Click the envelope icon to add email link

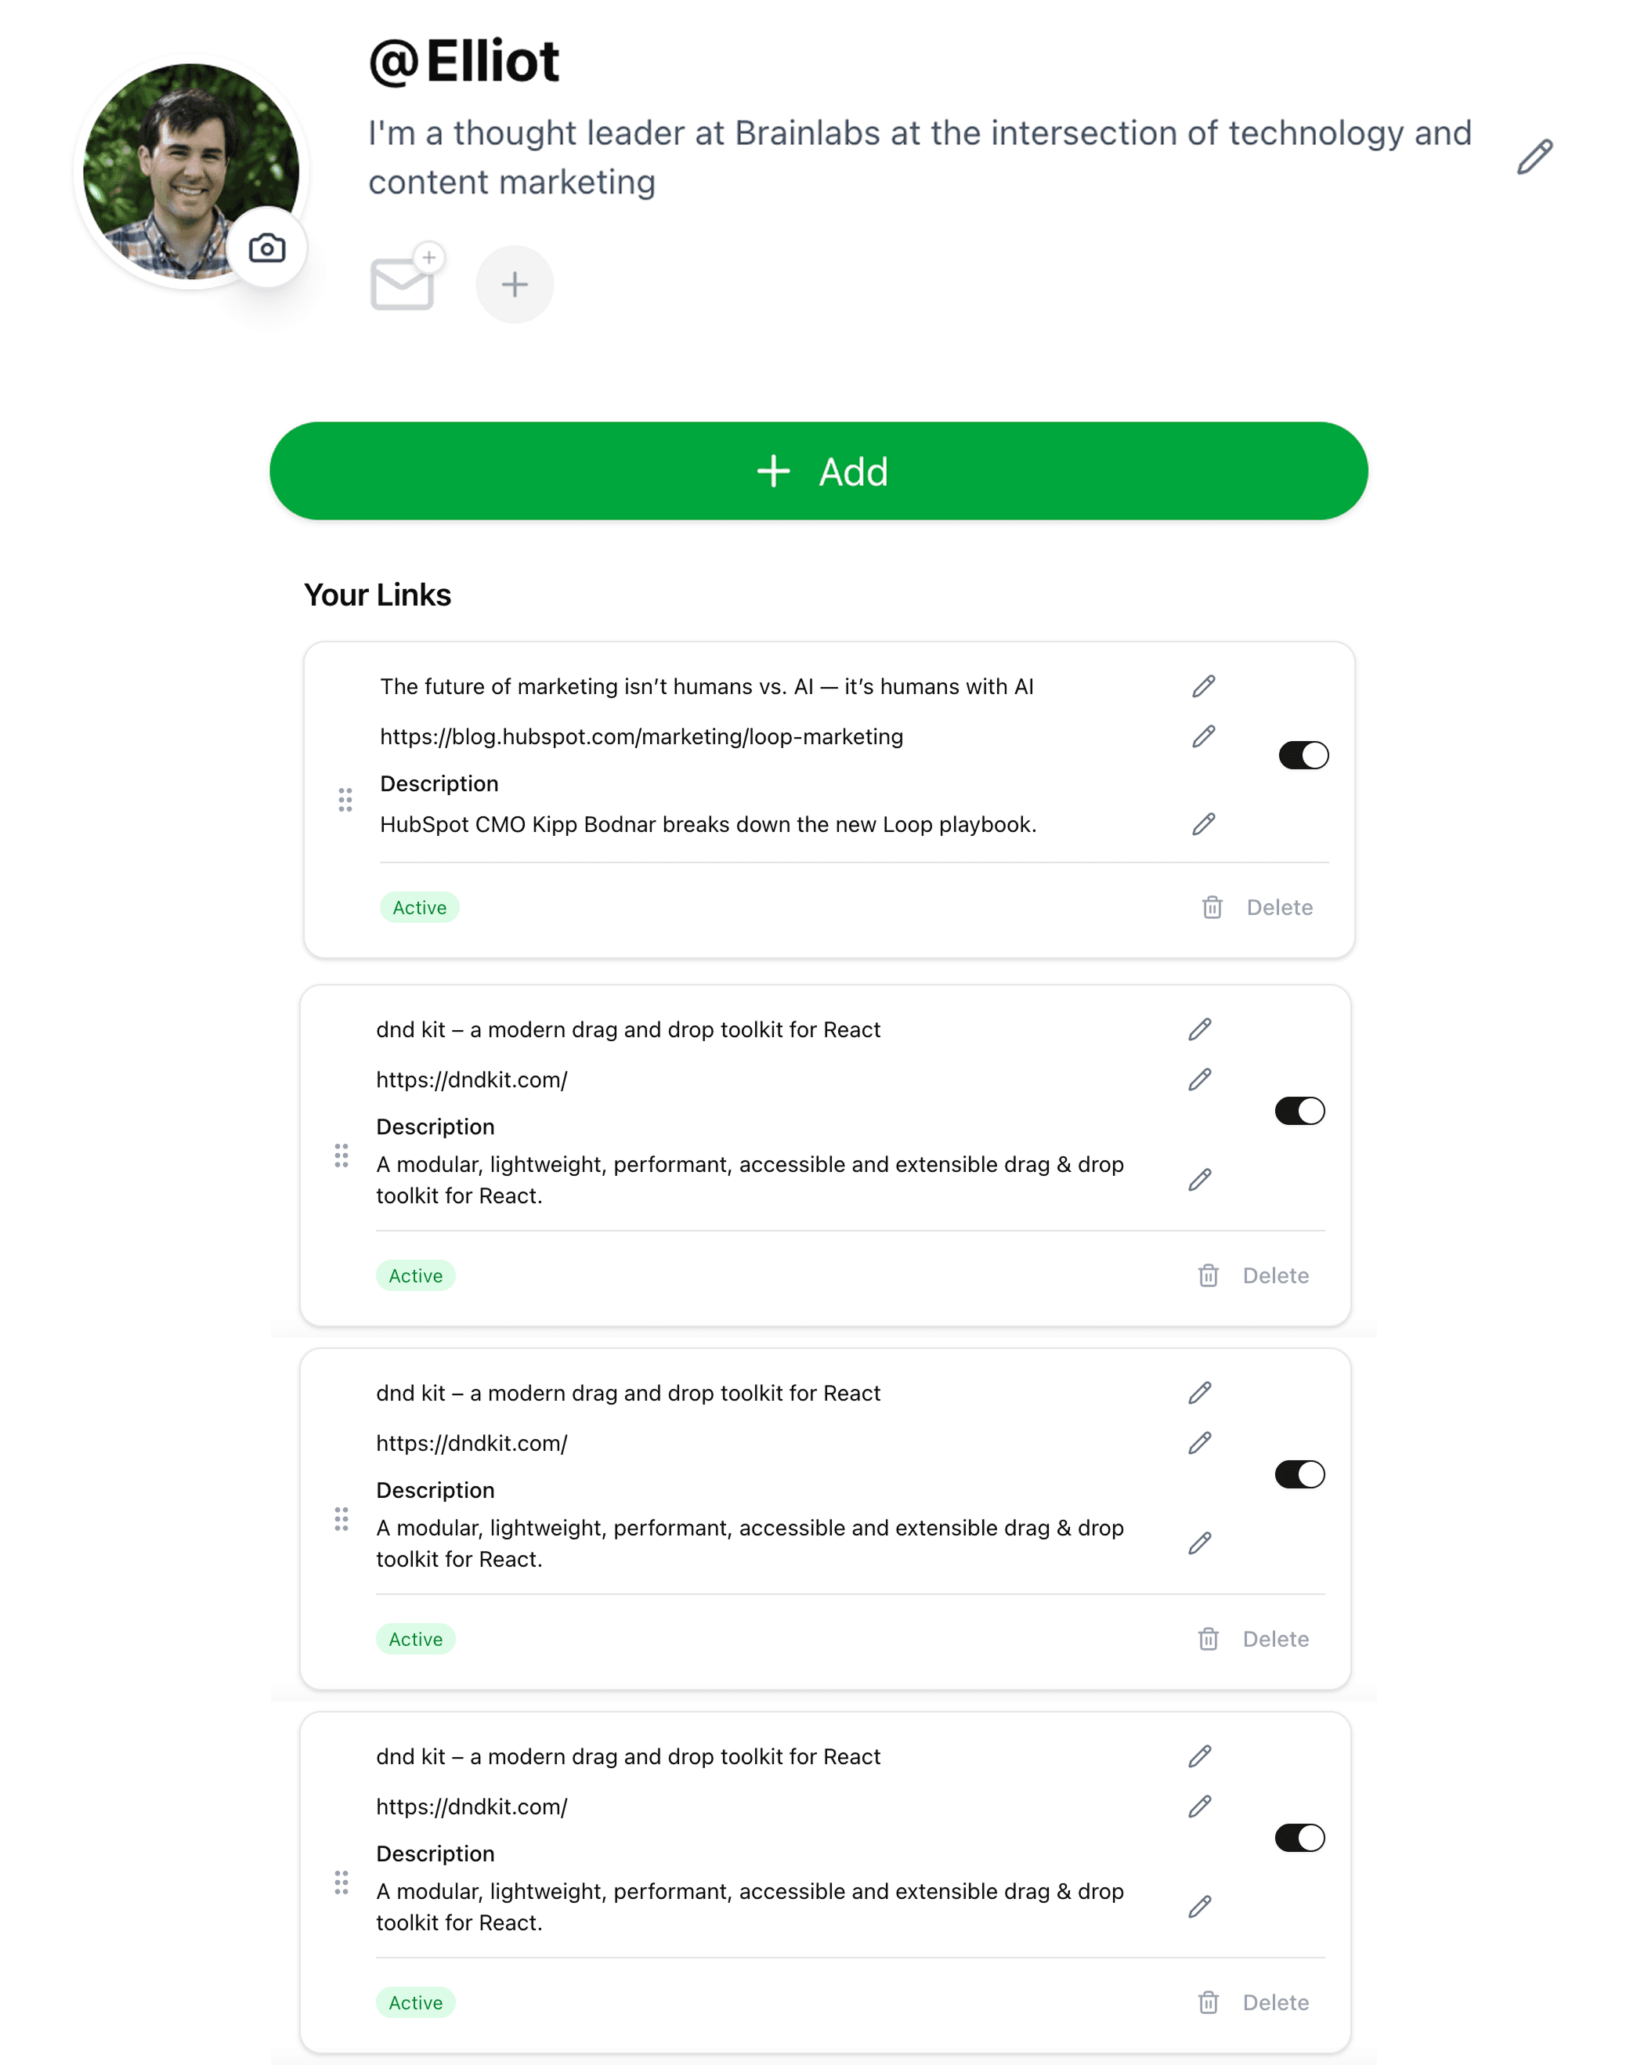[402, 283]
